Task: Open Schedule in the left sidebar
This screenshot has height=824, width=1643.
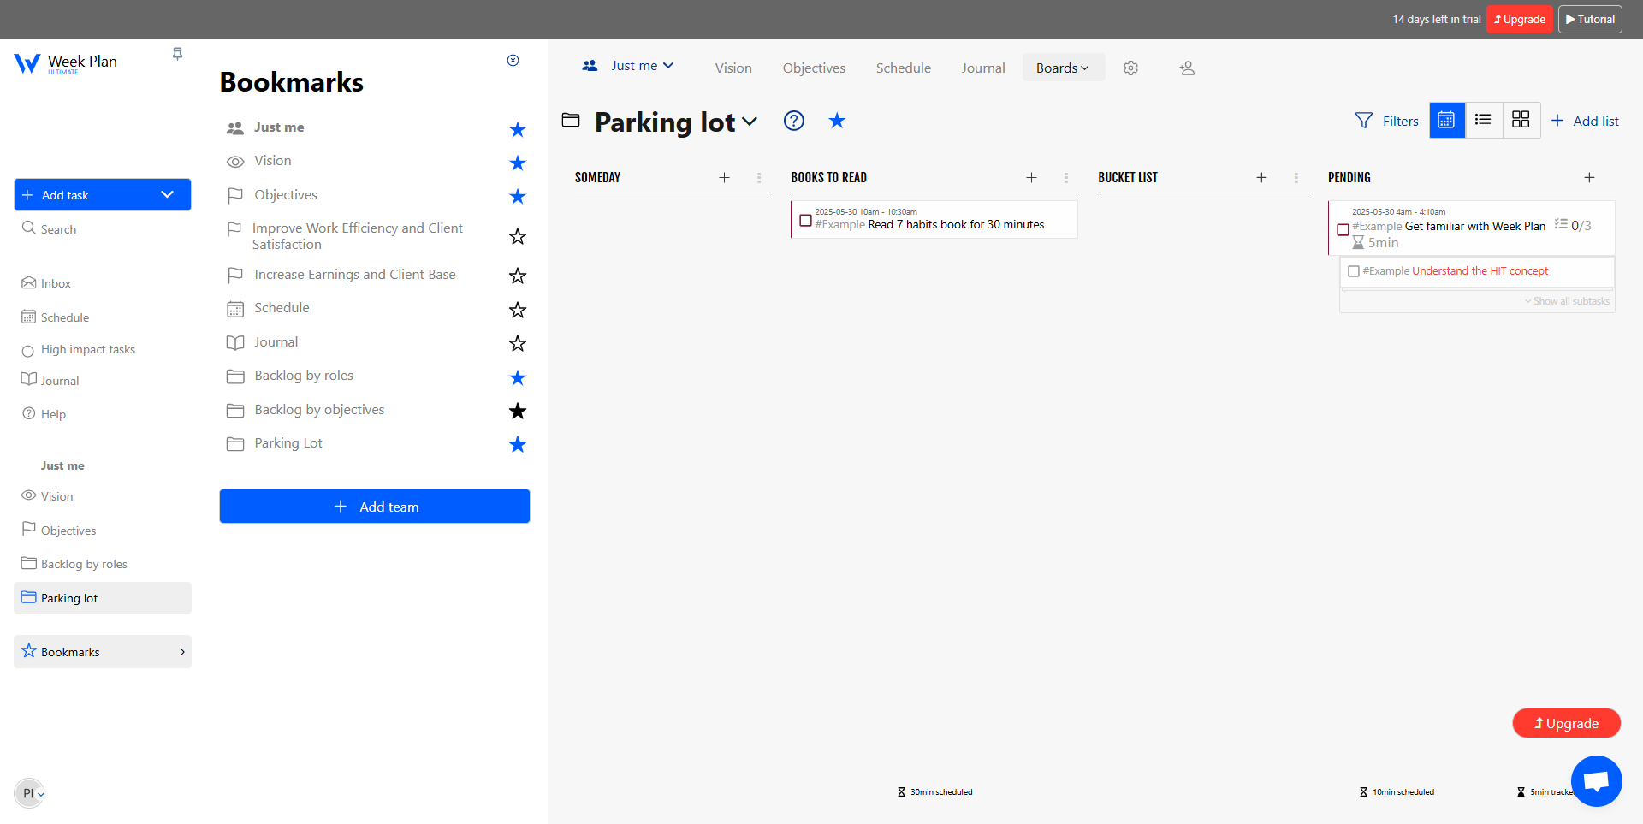Action: [56, 317]
